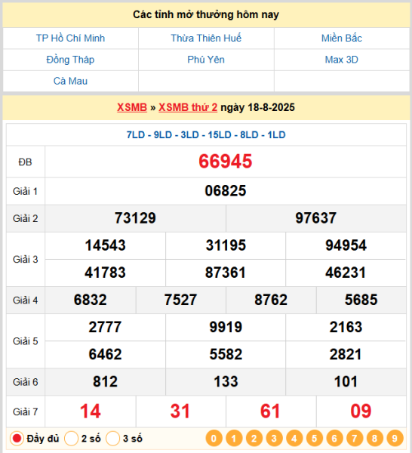Click the XSMB thứ 2 link
Viewport: 412px width, 453px height.
coord(188,107)
